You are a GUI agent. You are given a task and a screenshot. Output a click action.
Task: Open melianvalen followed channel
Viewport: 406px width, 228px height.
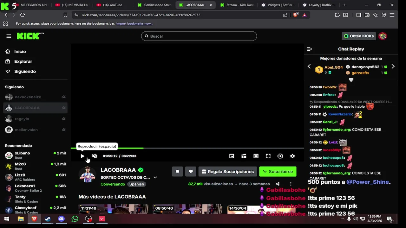click(35, 130)
